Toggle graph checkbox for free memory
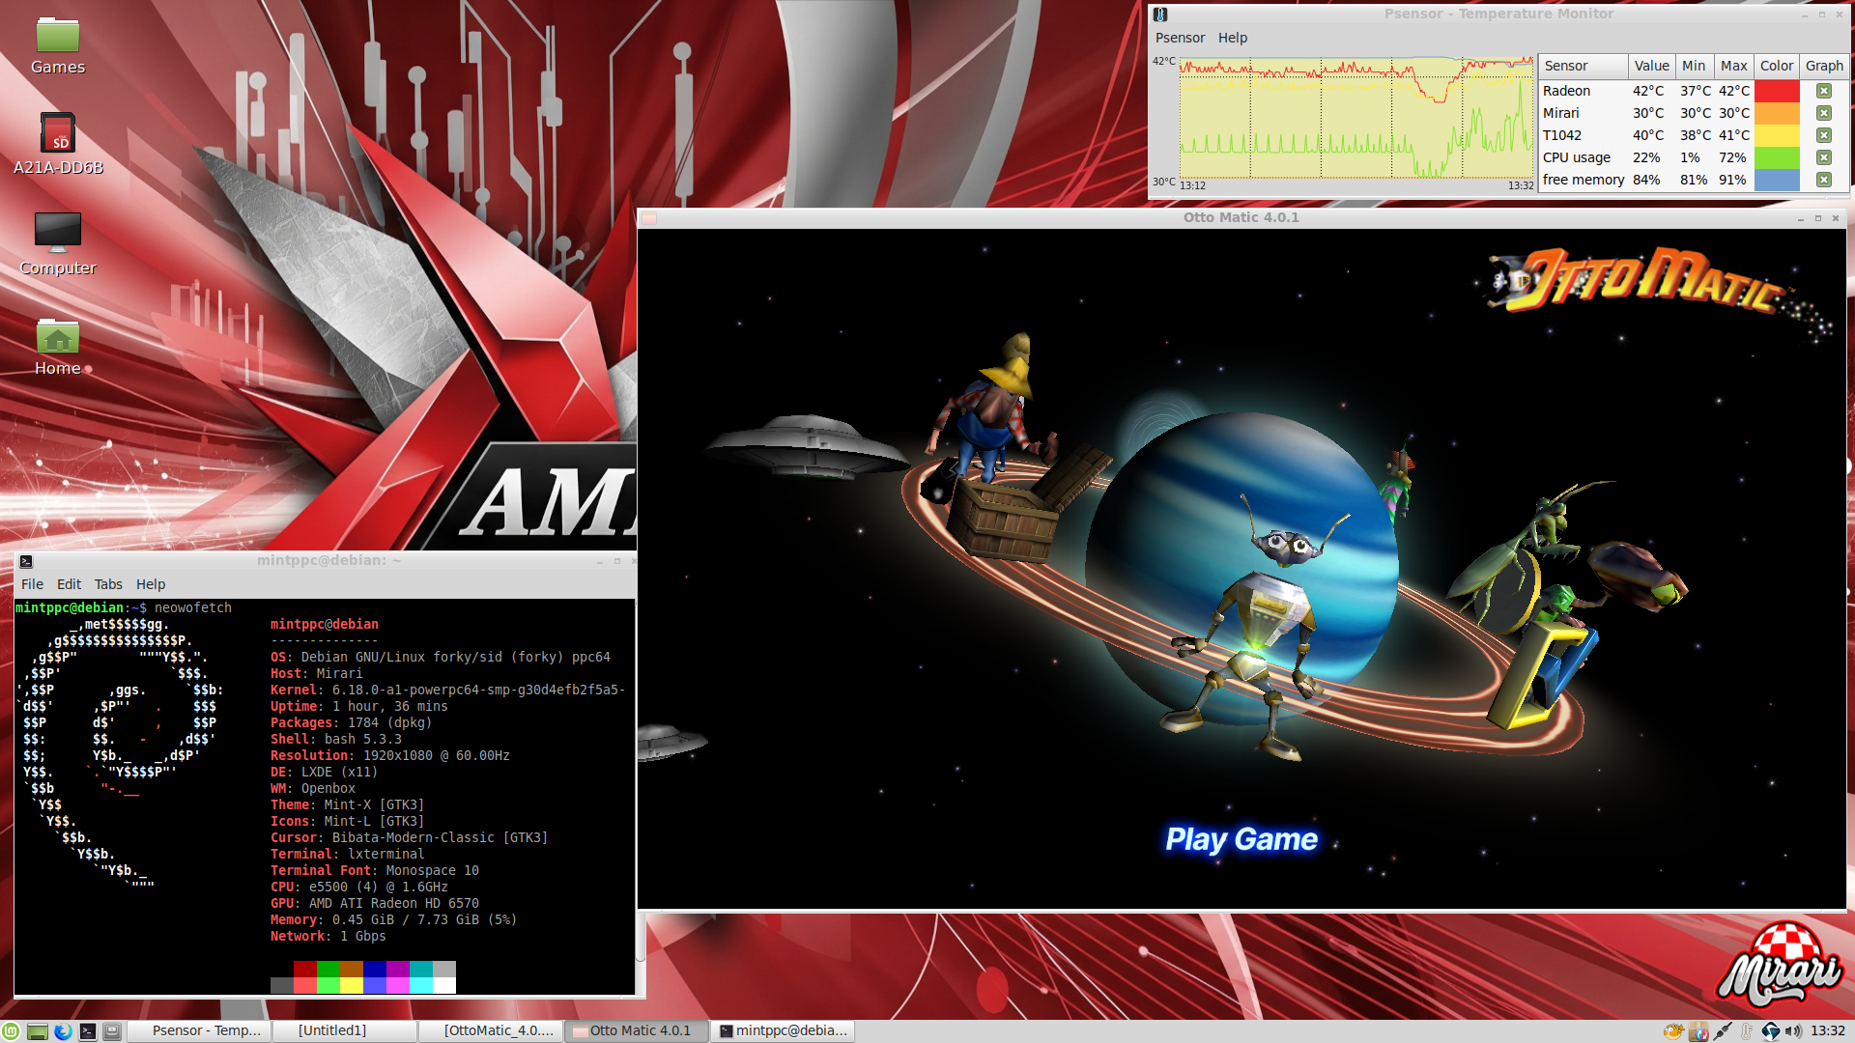The height and width of the screenshot is (1043, 1855). click(1823, 180)
